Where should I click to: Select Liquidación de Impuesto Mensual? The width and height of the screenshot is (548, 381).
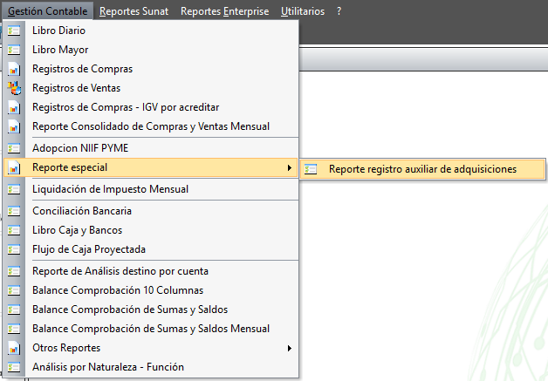click(x=151, y=189)
